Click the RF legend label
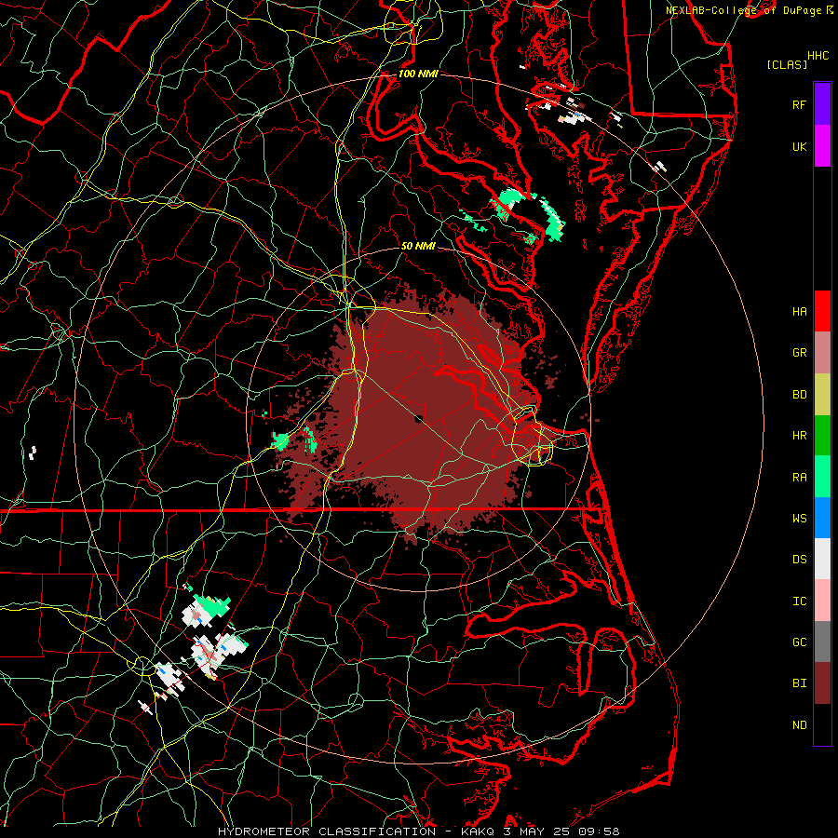 [x=799, y=104]
